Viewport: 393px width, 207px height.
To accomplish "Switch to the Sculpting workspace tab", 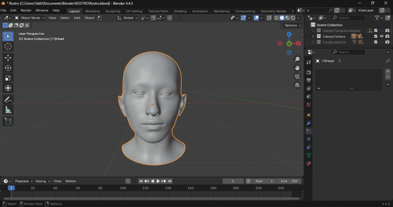I will tap(112, 11).
